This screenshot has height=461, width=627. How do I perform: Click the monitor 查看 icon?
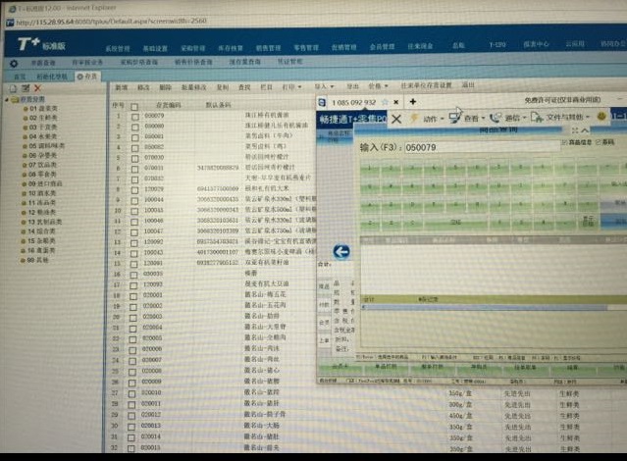(x=454, y=117)
